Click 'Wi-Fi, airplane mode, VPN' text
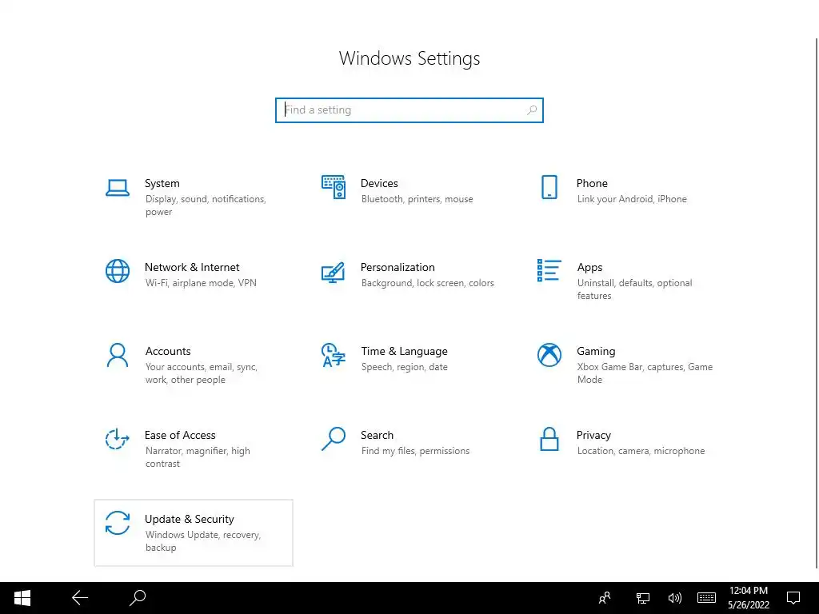 pos(201,283)
